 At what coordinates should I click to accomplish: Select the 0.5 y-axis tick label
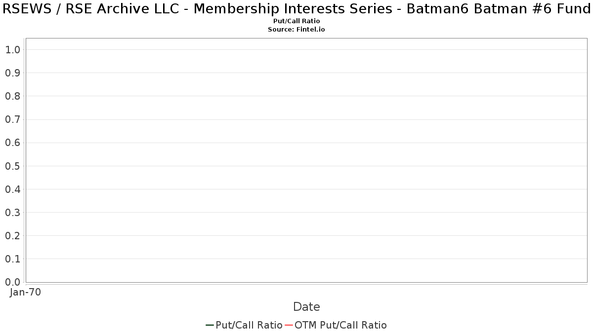point(12,166)
